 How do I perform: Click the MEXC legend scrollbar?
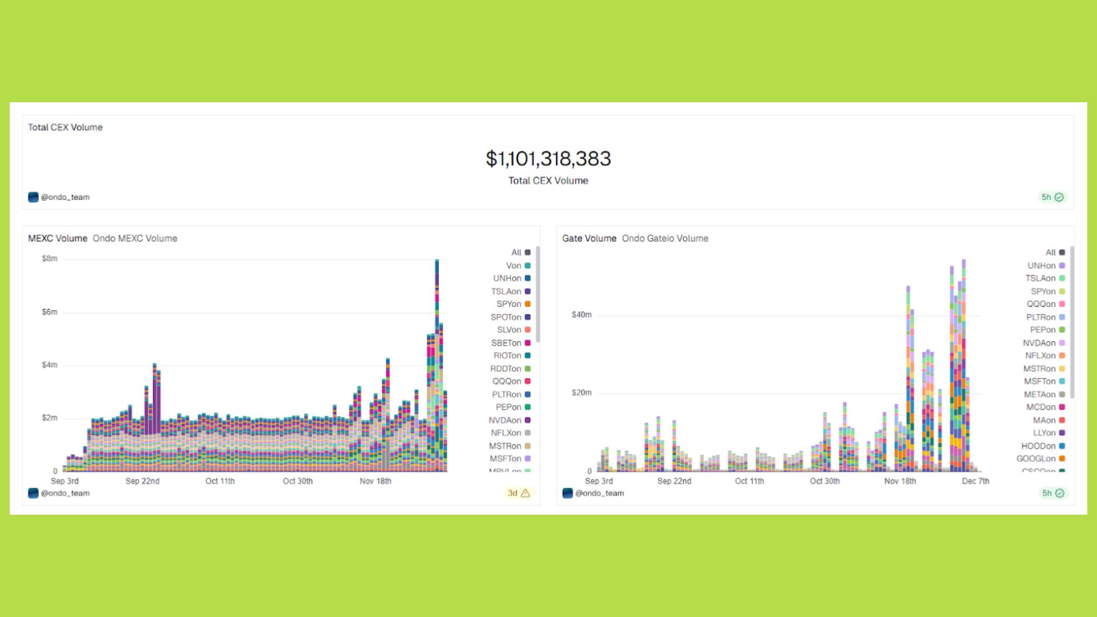[x=538, y=294]
